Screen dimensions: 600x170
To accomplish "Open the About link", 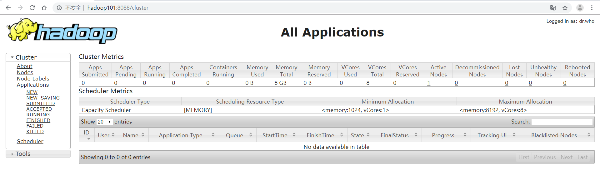I will pos(24,66).
